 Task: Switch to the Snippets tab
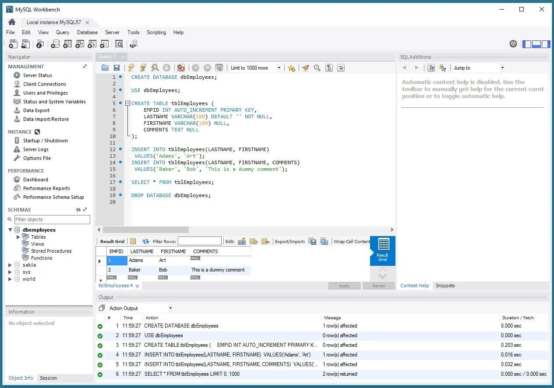click(x=445, y=286)
